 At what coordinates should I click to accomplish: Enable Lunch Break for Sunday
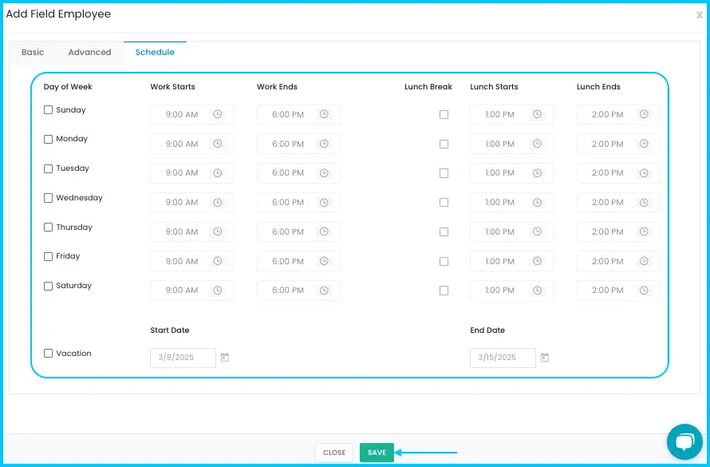(x=444, y=115)
